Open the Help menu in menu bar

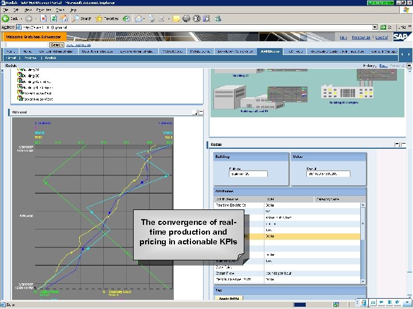[x=73, y=10]
